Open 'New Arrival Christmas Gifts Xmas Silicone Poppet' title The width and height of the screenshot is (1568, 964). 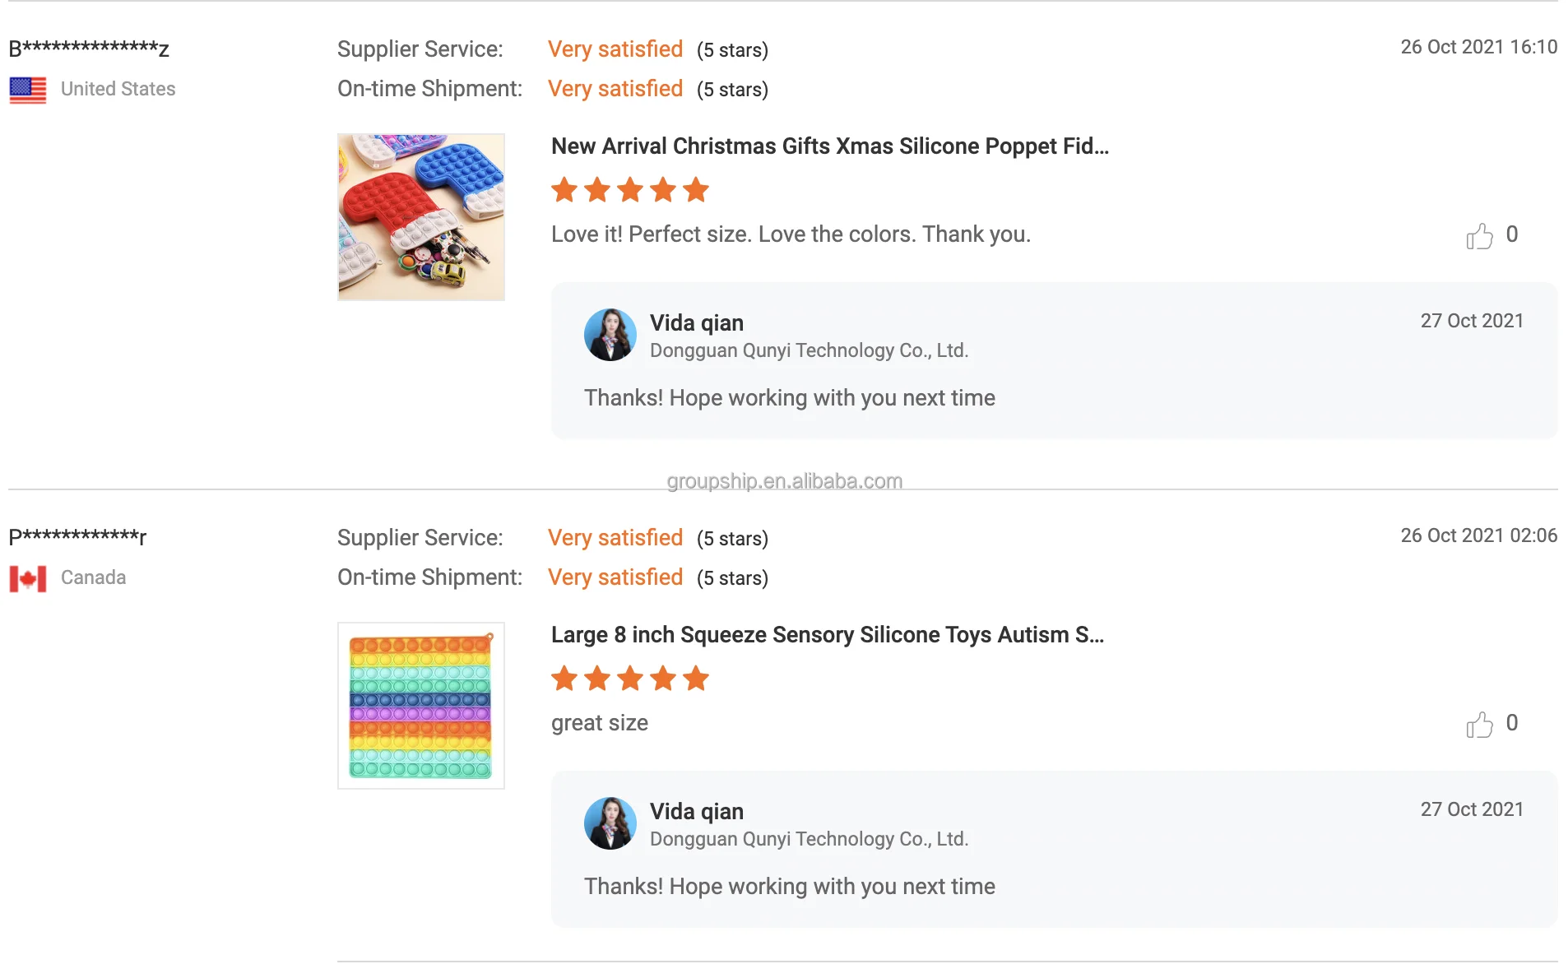pos(830,146)
